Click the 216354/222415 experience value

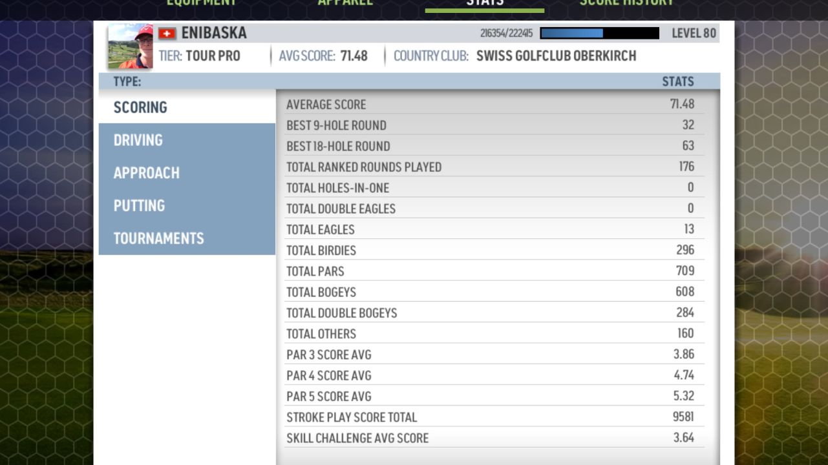point(506,34)
